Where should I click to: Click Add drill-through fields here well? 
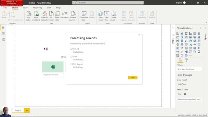tap(189, 99)
